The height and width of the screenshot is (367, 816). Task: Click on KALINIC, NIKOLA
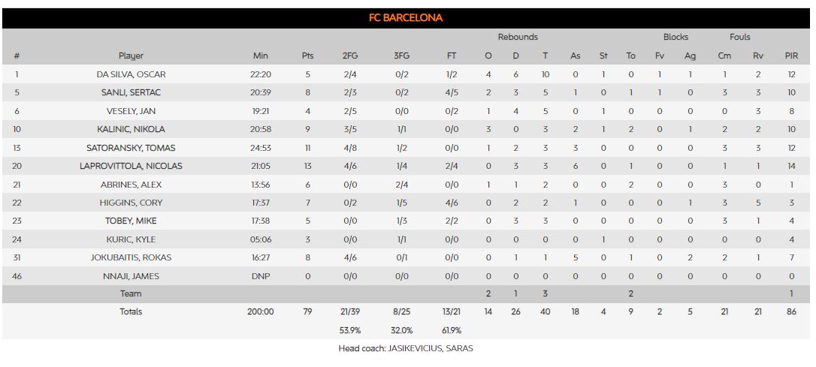[131, 130]
